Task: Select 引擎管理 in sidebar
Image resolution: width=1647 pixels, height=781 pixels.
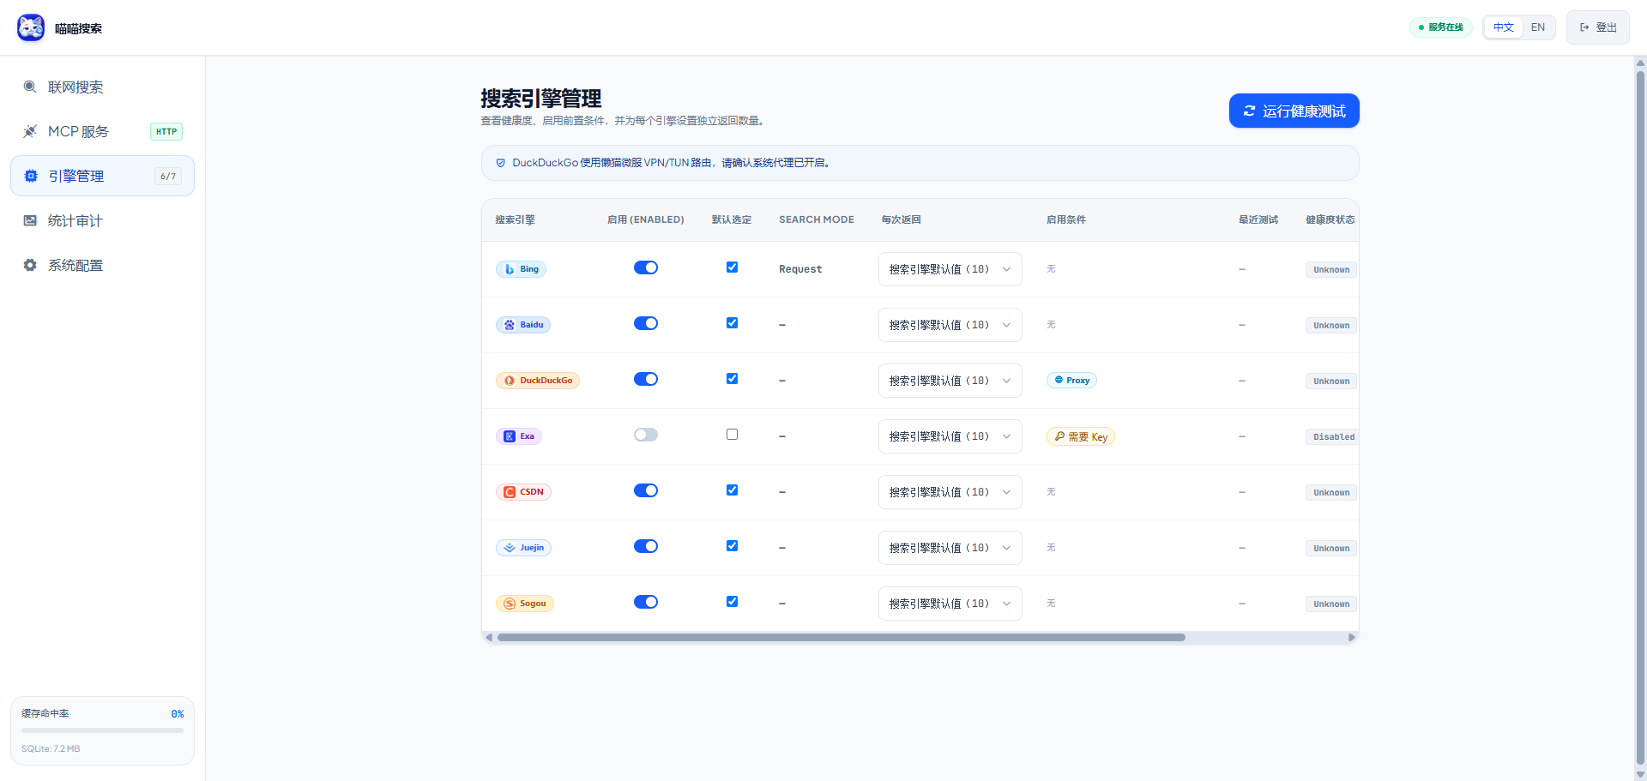Action: coord(102,176)
